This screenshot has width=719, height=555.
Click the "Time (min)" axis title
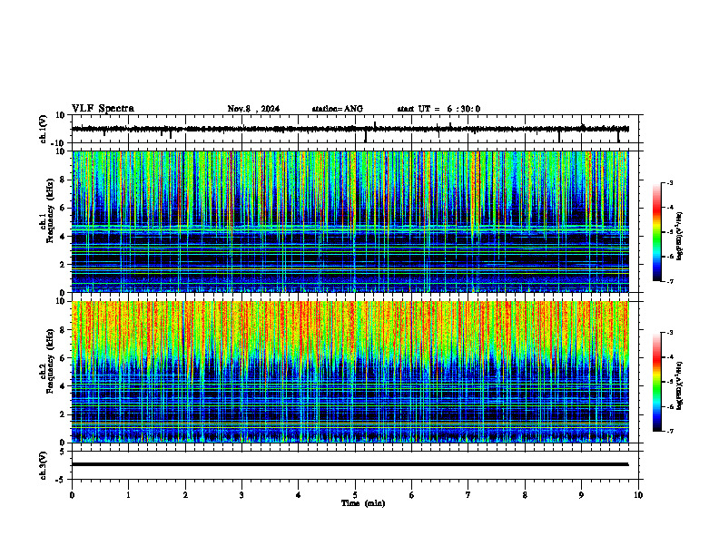(363, 503)
